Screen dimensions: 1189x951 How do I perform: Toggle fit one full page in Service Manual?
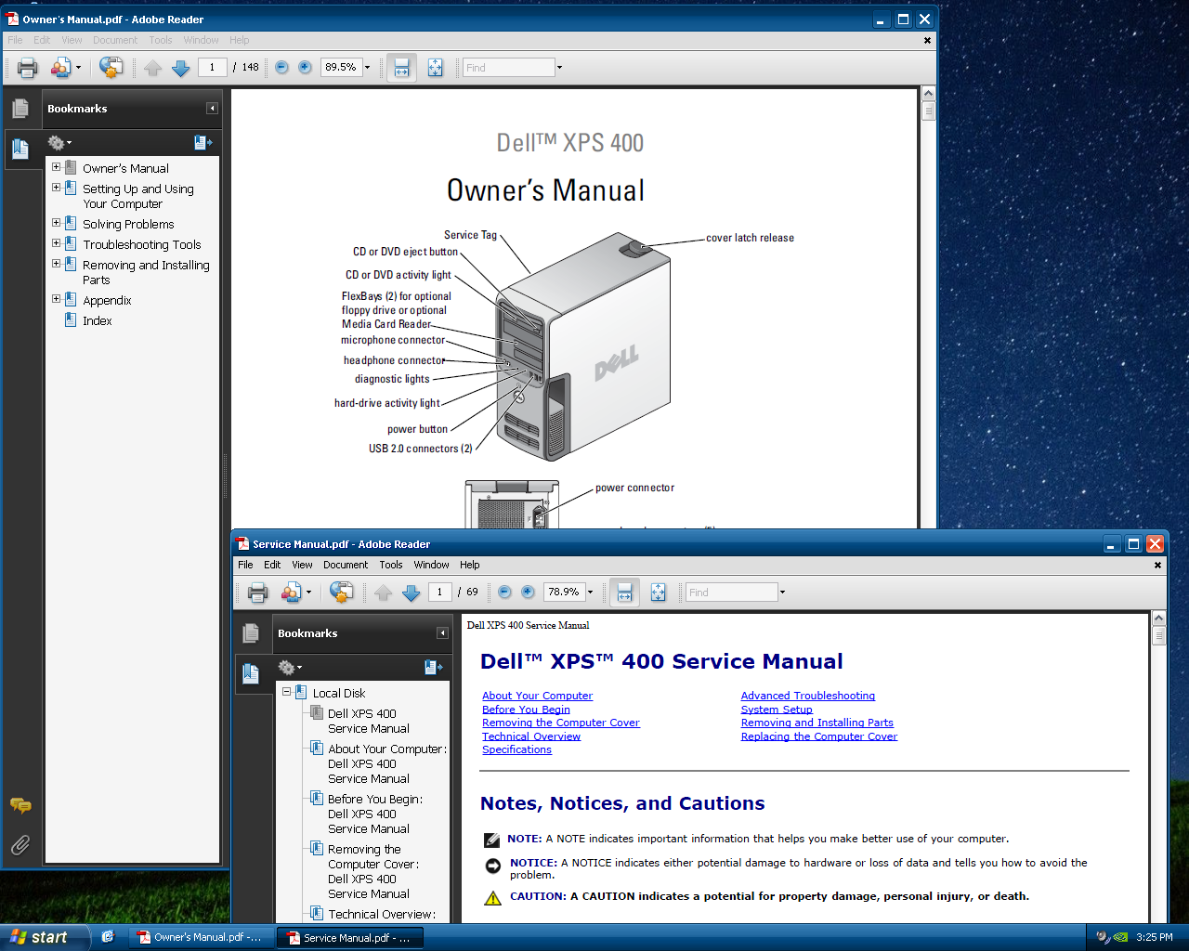pyautogui.click(x=658, y=592)
